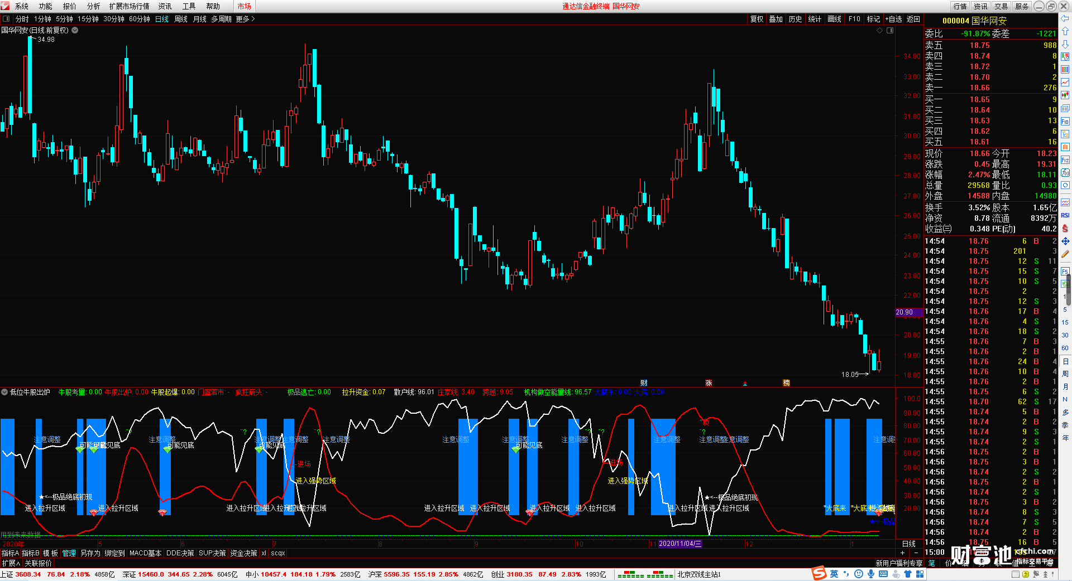Select the MACD基本 indicator tab
The image size is (1072, 581).
pos(145,553)
